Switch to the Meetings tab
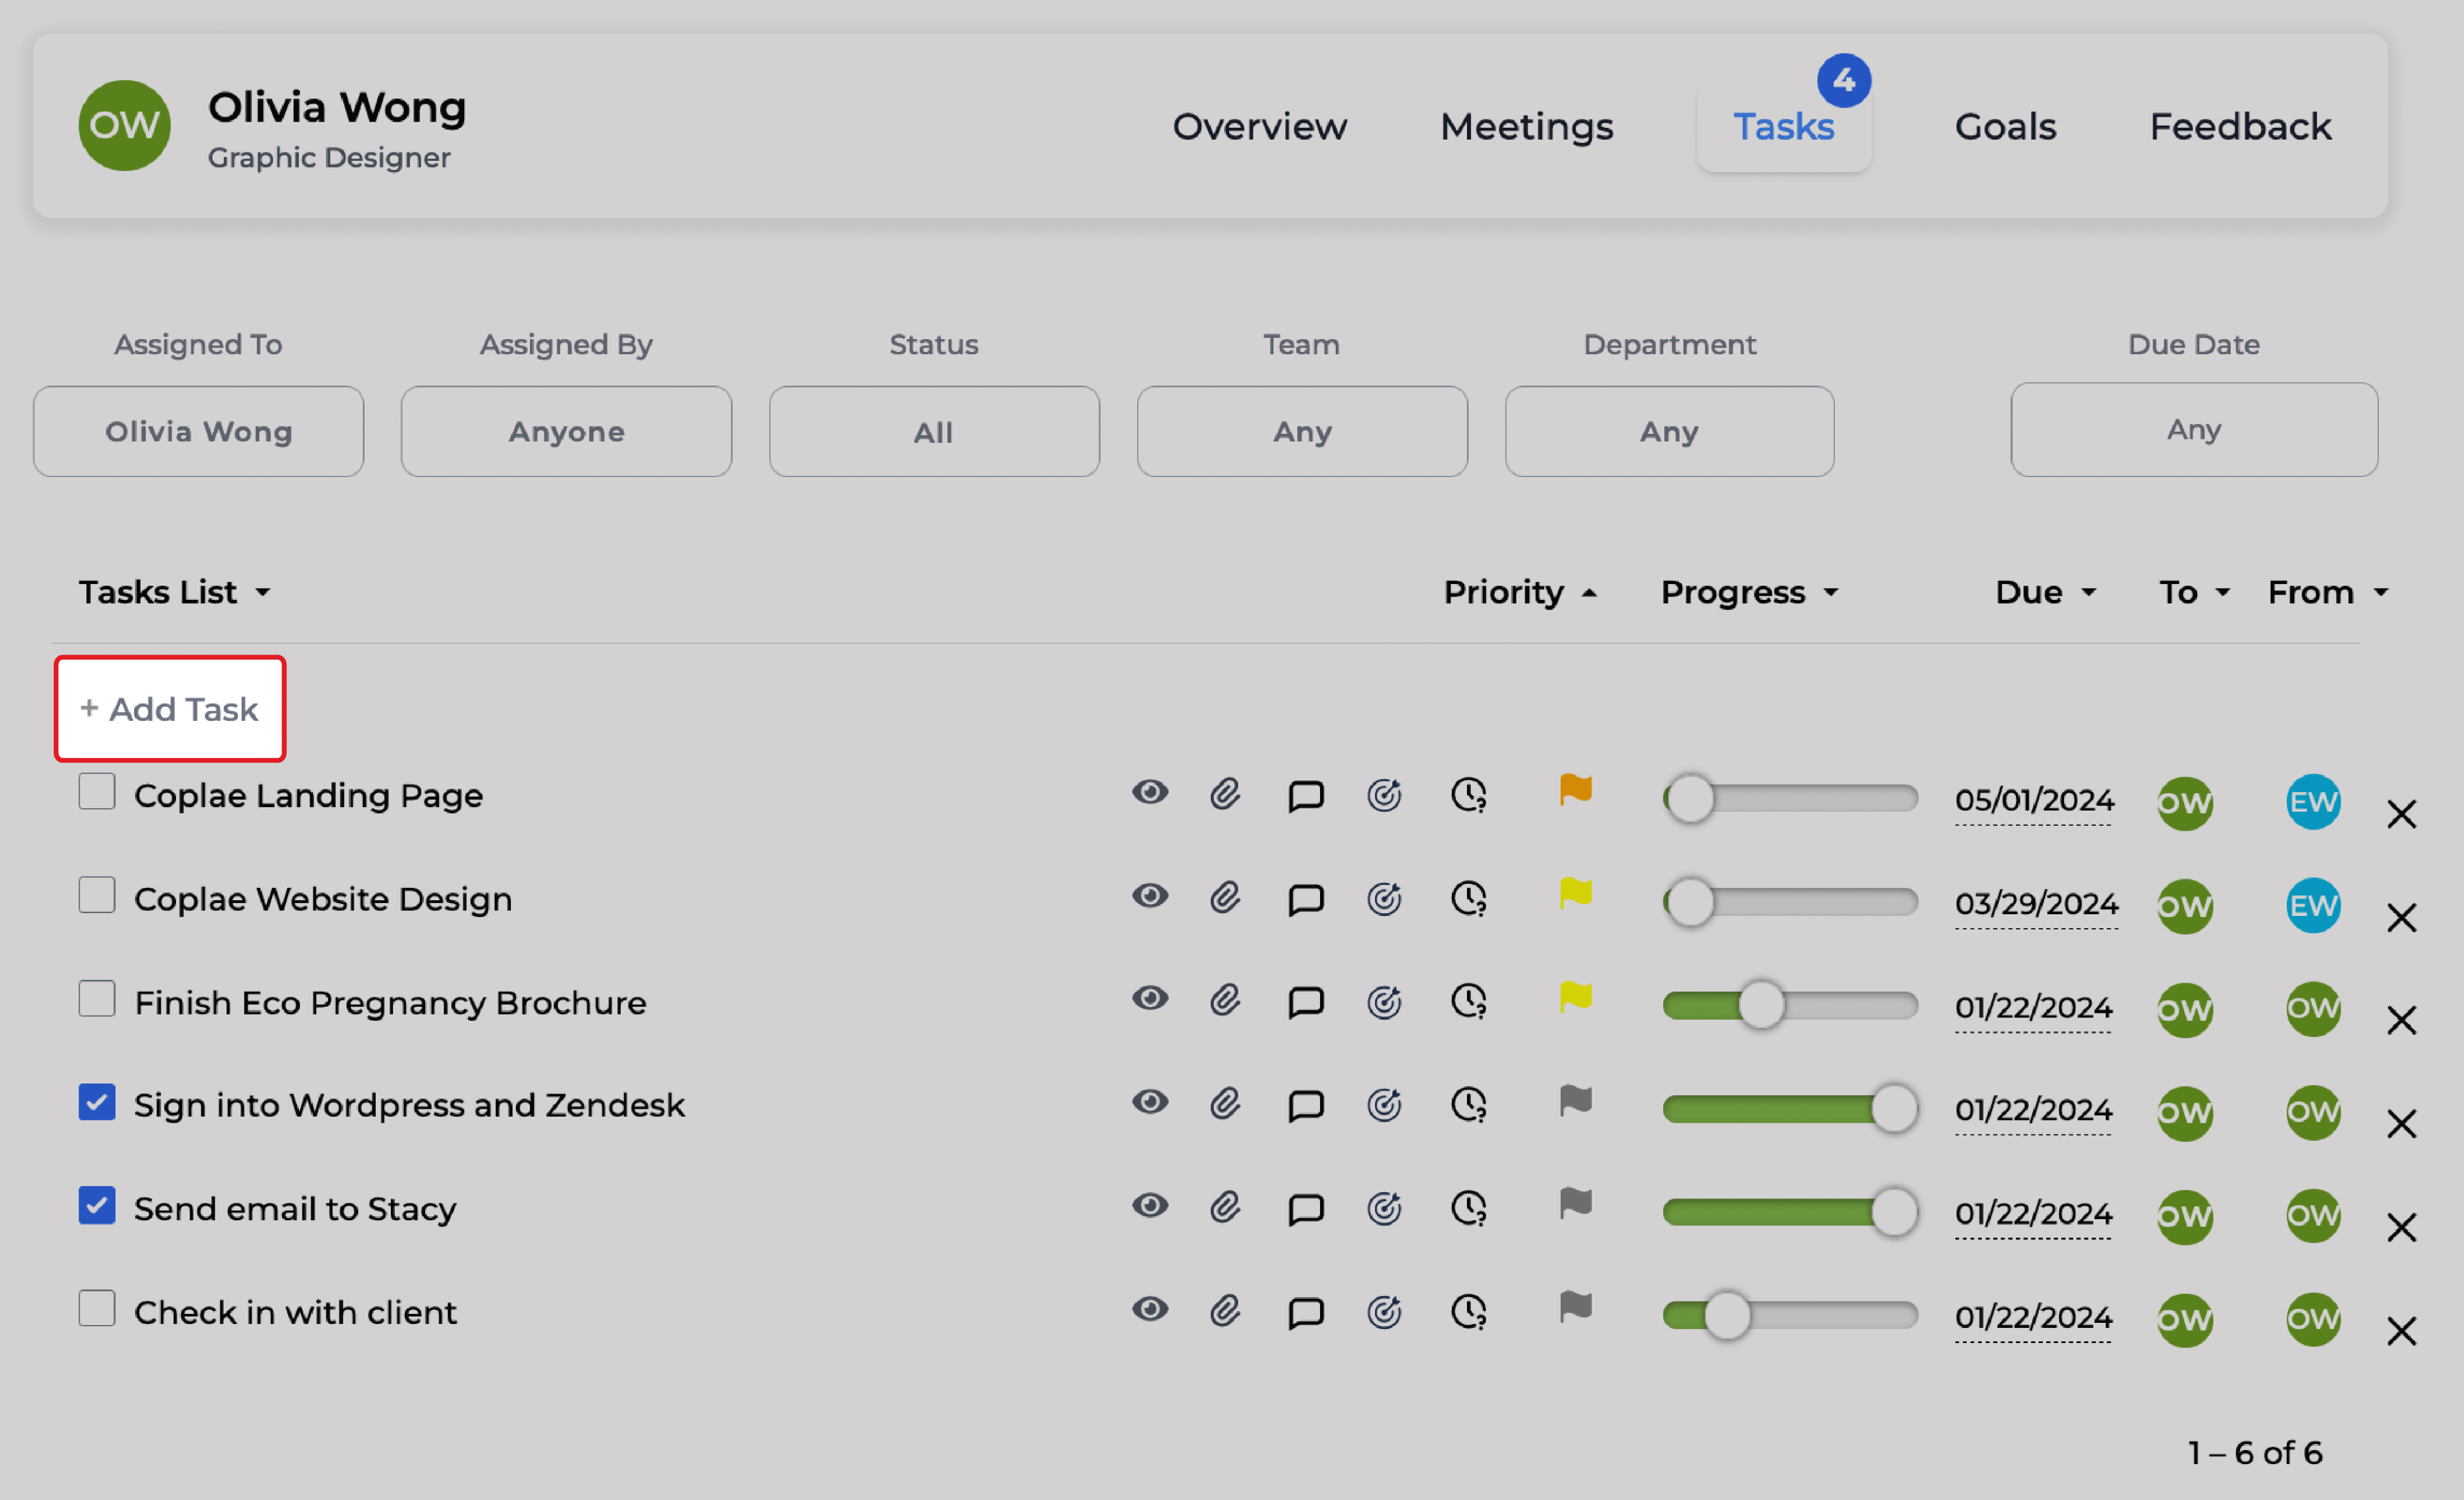 [1526, 127]
